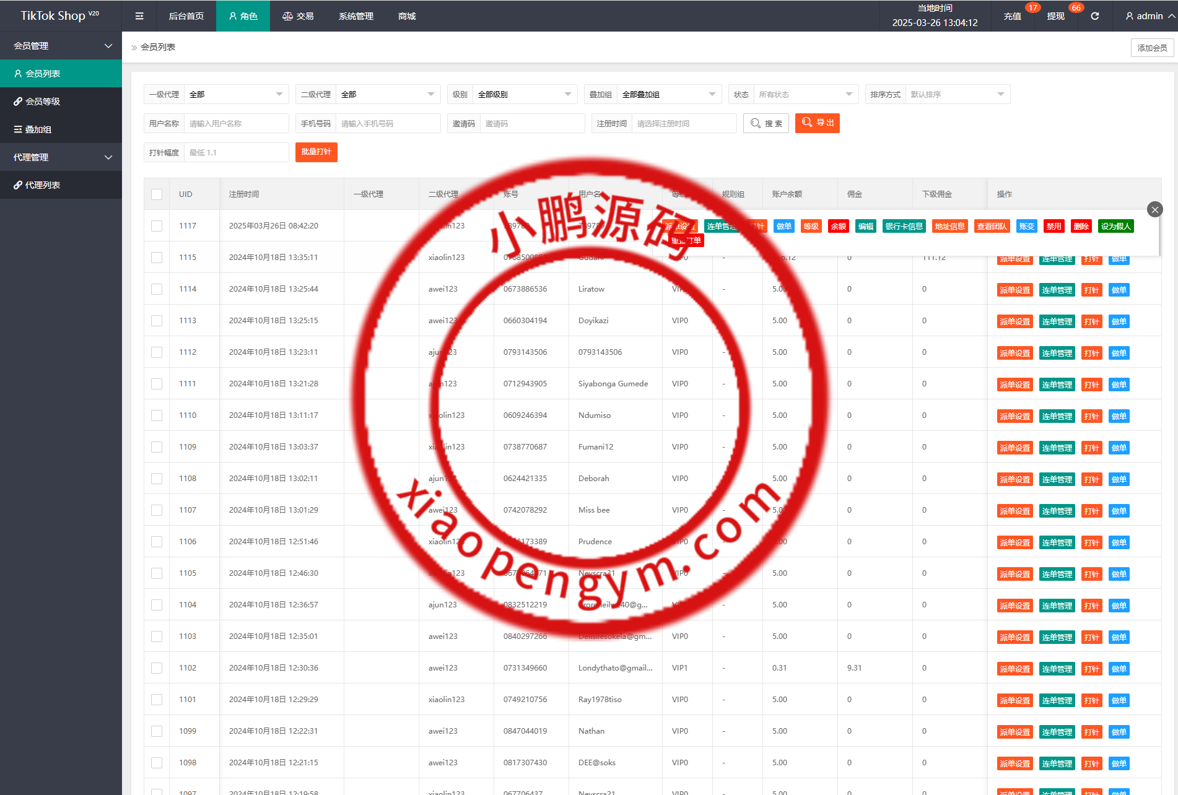Screen dimensions: 1178x795
Task: Check the checkbox for UID 1114
Action: (x=157, y=289)
